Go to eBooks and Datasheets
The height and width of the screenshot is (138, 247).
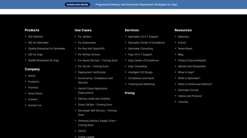point(192,66)
